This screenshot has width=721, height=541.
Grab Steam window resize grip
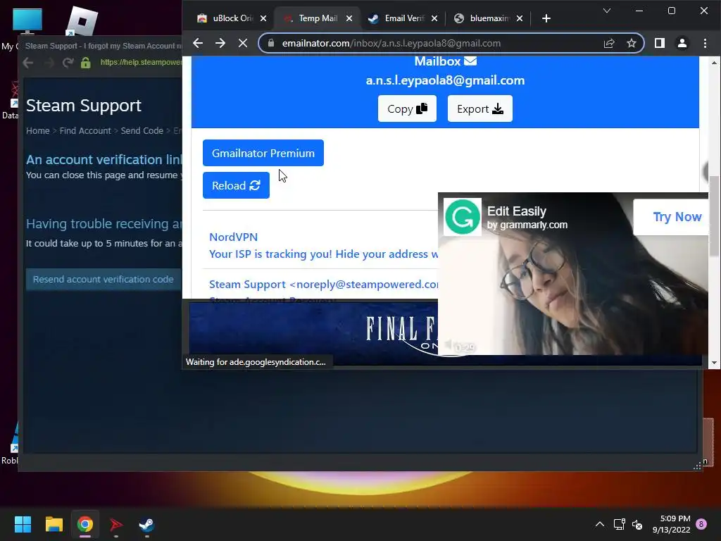coord(697,466)
